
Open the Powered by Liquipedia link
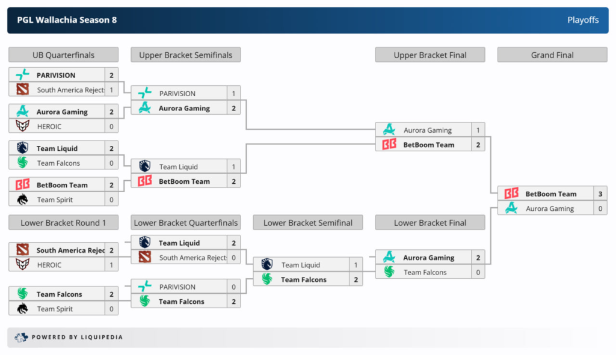tap(76, 338)
